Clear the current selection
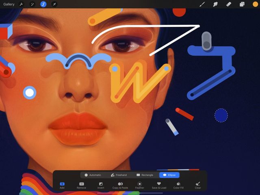 (198, 185)
